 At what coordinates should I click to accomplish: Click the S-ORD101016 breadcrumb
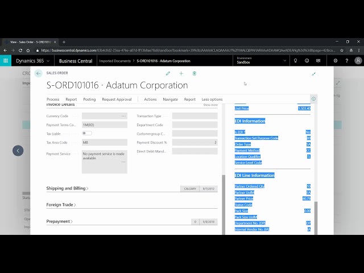163,61
